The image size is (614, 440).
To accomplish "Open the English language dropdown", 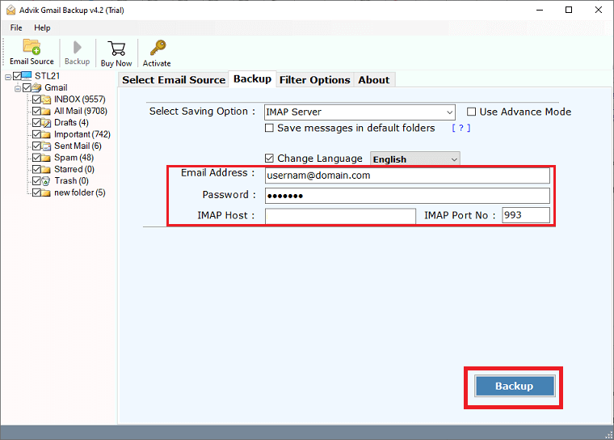I will tap(415, 159).
